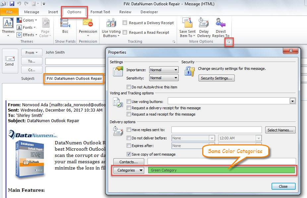Viewport: 307px width, 198px height.
Task: Open Tracking group dialog launcher
Action: click(174, 42)
